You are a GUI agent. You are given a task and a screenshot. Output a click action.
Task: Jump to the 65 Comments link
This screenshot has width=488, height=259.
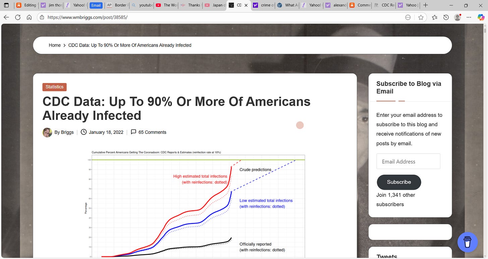pos(152,132)
